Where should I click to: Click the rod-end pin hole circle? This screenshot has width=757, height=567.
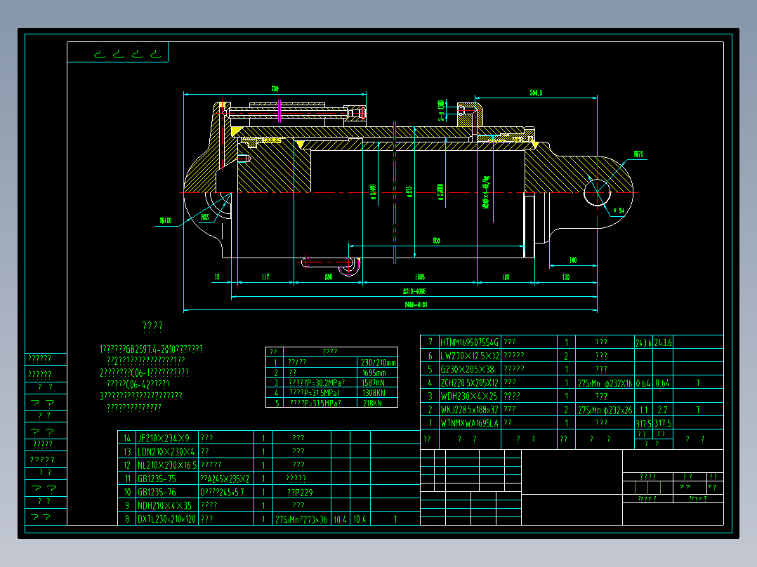coord(597,192)
